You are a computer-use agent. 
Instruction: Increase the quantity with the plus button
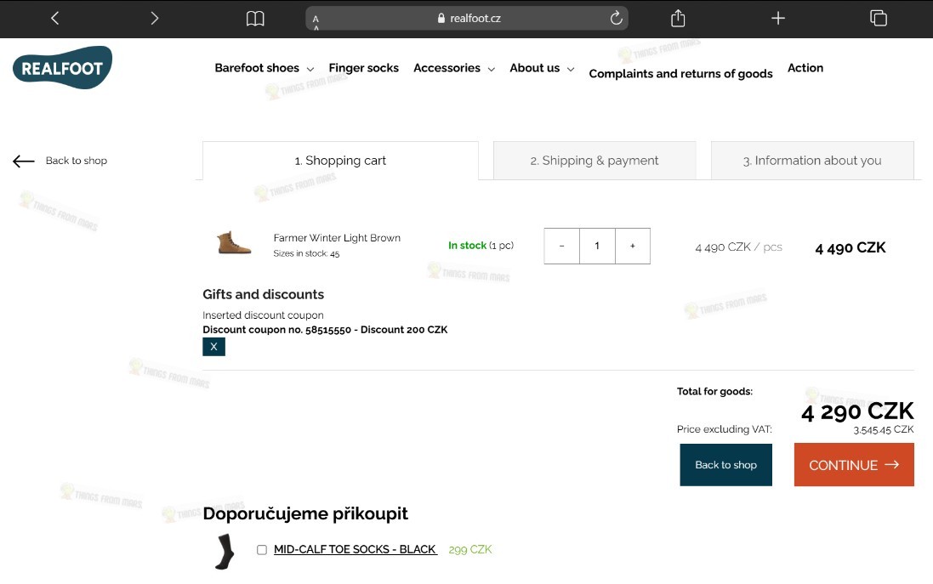pyautogui.click(x=633, y=246)
